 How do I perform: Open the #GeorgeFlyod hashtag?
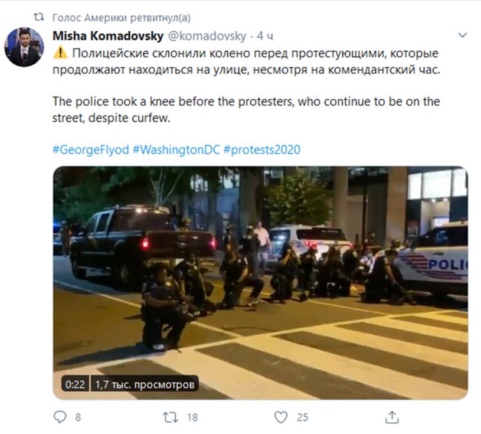[90, 150]
